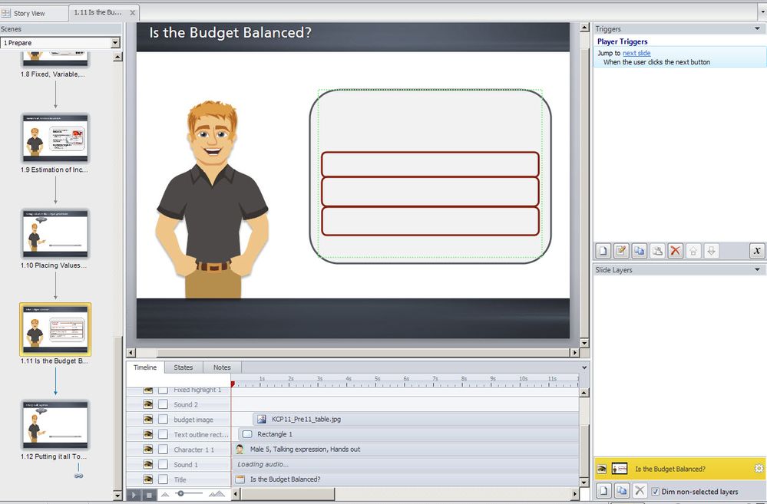Hide the Title layer using the eye
The width and height of the screenshot is (767, 504).
pyautogui.click(x=148, y=479)
